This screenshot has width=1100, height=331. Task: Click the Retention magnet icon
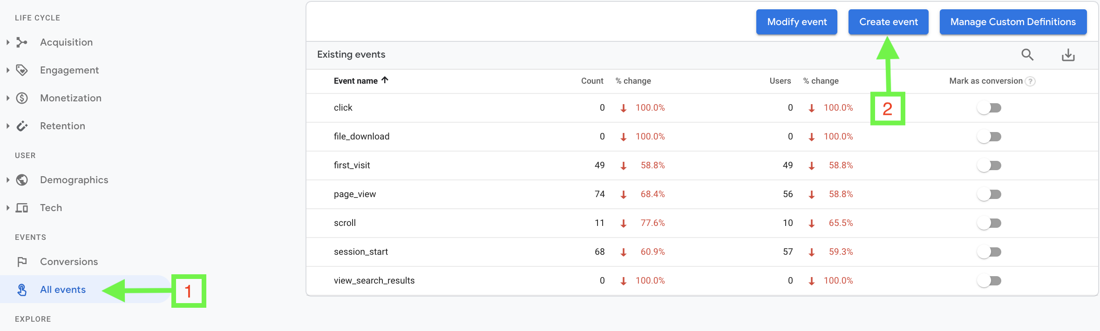[22, 126]
